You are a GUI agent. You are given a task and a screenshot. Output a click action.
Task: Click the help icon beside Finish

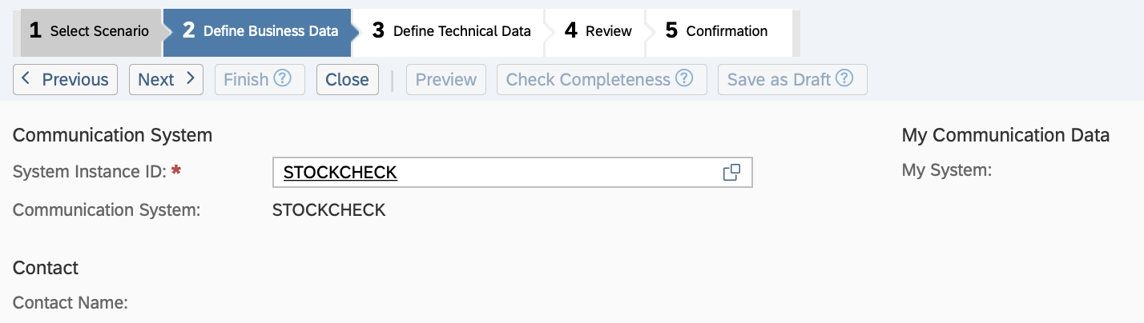(x=282, y=79)
